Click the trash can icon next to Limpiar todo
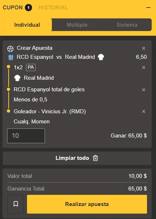This screenshot has width=156, height=219. tap(95, 158)
